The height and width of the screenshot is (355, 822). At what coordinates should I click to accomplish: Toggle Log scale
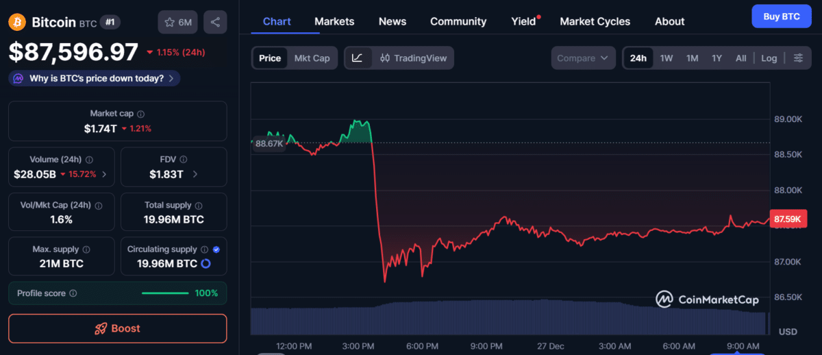coord(769,58)
